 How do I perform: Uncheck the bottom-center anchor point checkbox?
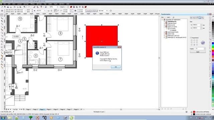pos(194,45)
